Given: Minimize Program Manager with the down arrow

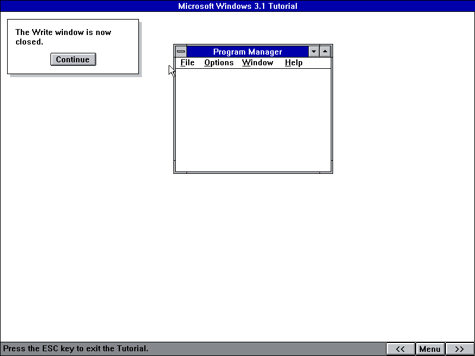Looking at the screenshot, I should coord(314,52).
